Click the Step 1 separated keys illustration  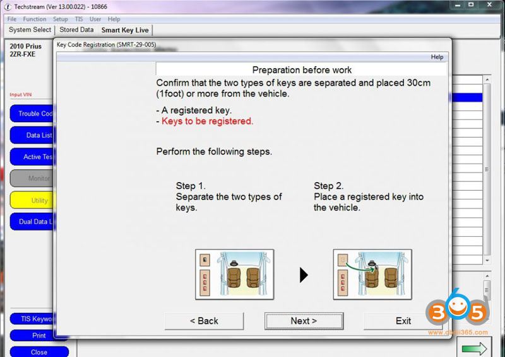pyautogui.click(x=234, y=275)
